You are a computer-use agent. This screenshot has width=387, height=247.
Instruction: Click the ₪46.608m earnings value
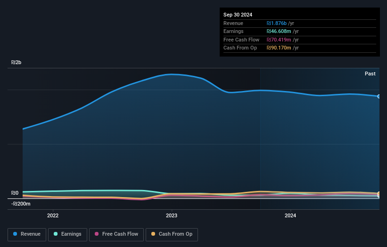279,31
